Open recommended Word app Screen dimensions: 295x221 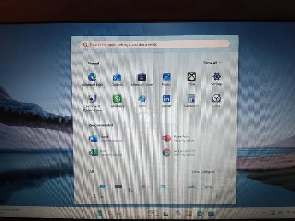[x=106, y=139]
